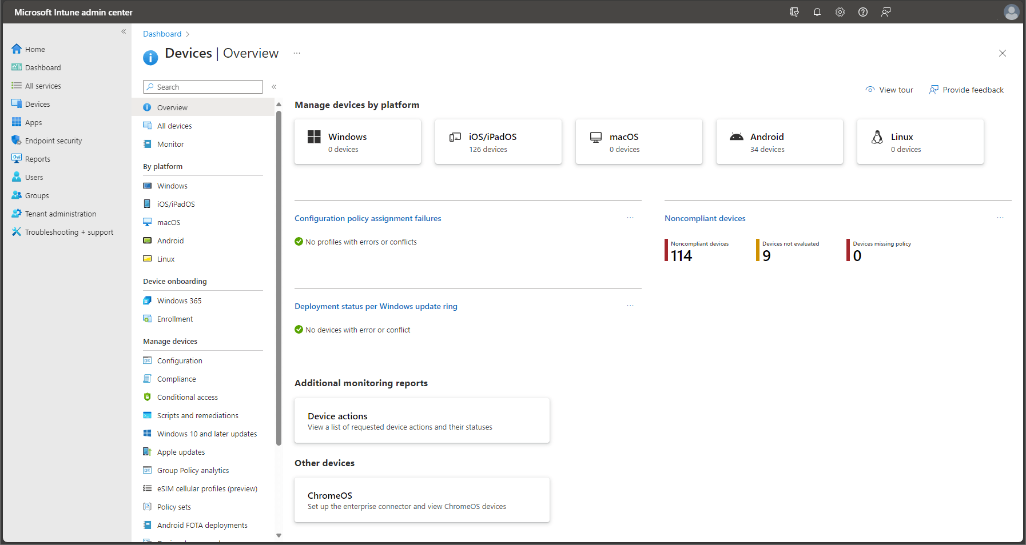Click the View tour button

pos(889,90)
